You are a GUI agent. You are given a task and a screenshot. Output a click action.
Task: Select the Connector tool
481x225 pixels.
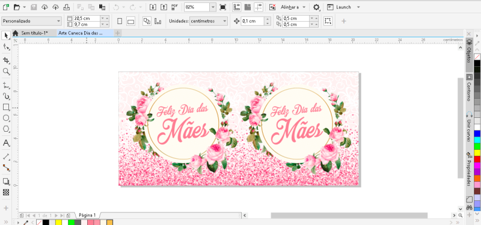coord(6,168)
